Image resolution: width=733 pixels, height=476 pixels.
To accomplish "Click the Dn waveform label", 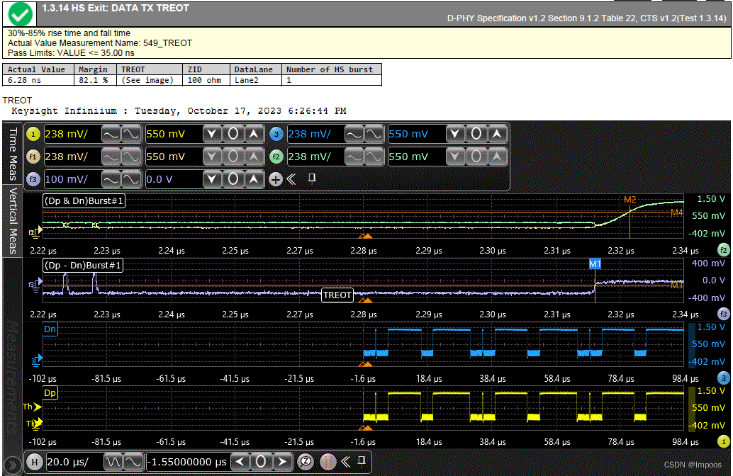I will pyautogui.click(x=50, y=329).
